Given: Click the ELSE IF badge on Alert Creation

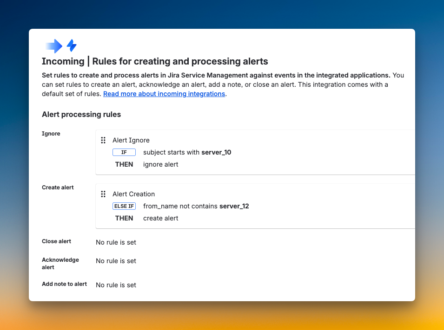Looking at the screenshot, I should pos(124,206).
